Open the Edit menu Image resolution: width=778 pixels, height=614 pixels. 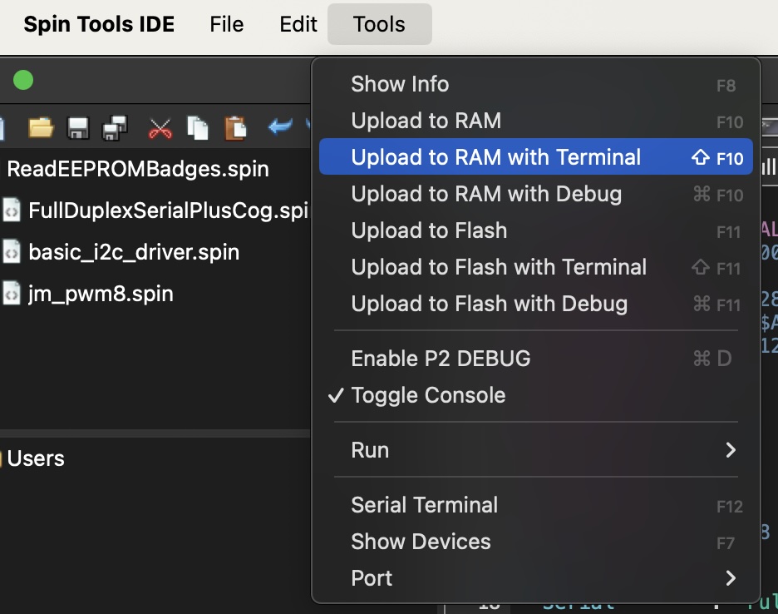point(298,24)
